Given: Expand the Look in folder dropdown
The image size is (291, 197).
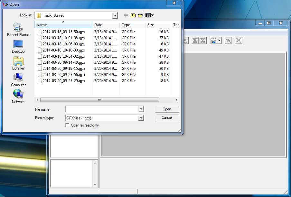Looking at the screenshot, I should click(x=115, y=15).
